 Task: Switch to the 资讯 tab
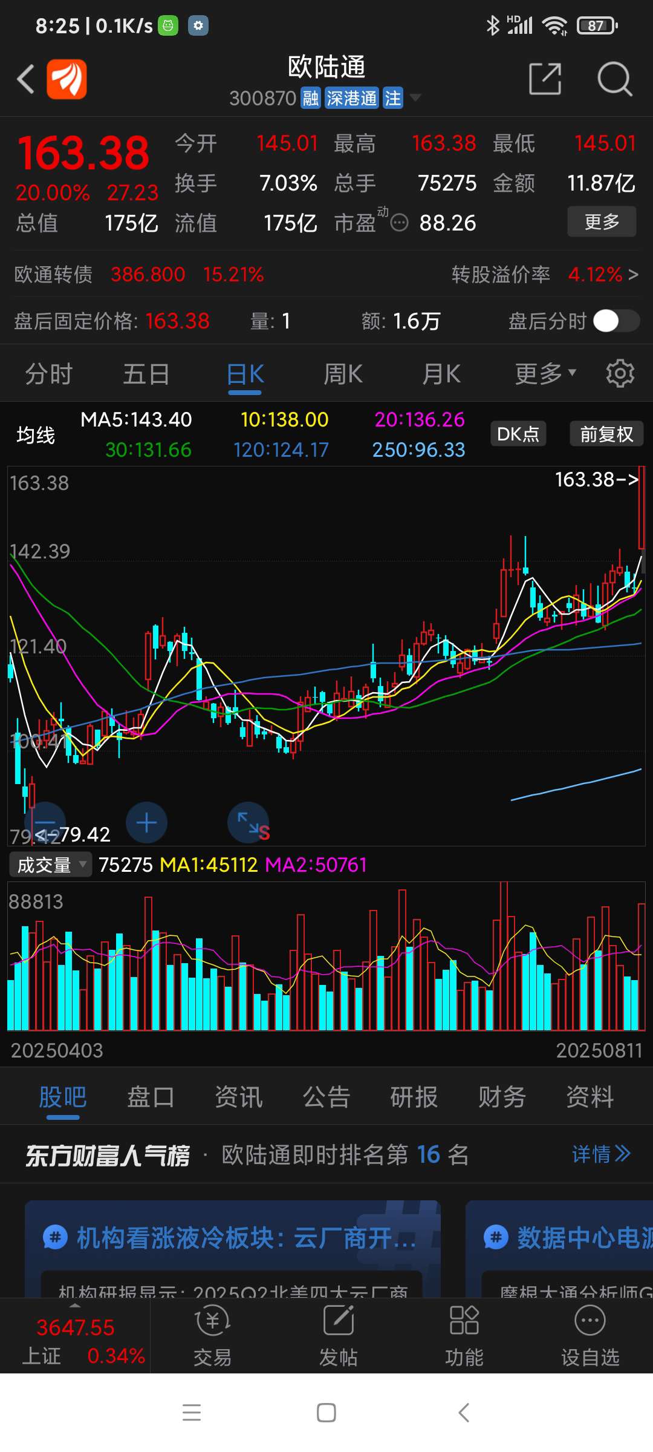tap(239, 1097)
